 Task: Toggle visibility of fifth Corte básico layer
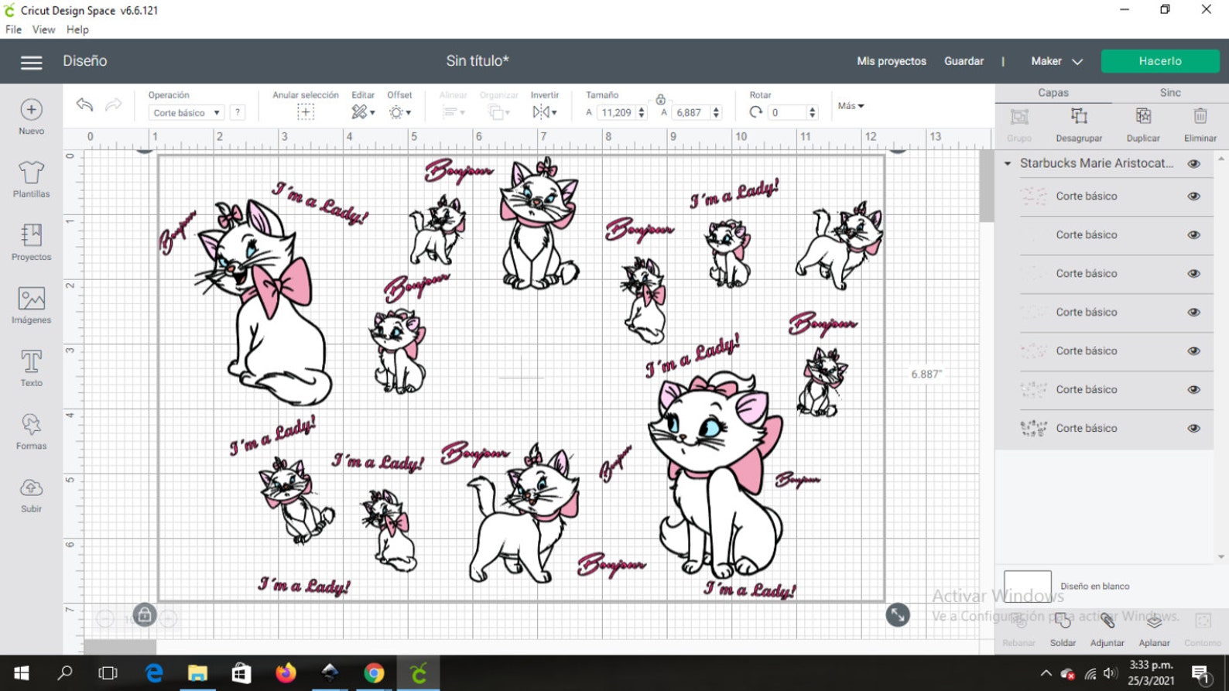pyautogui.click(x=1194, y=351)
